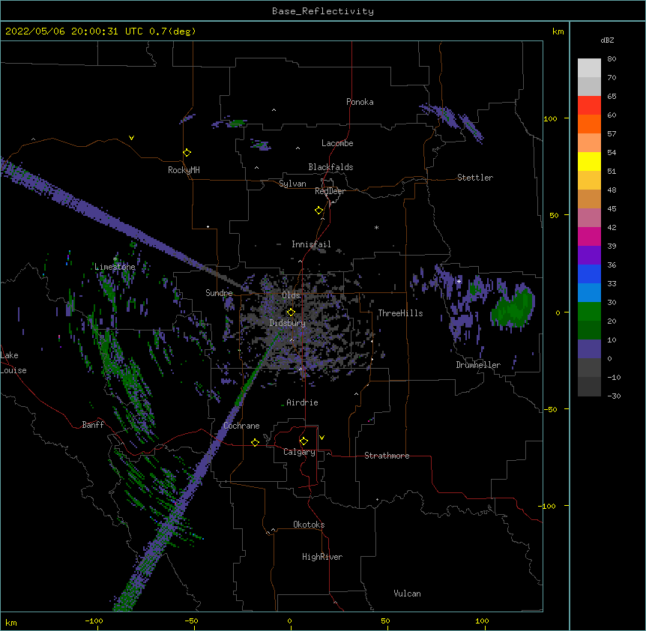Viewport: 646px width, 631px height.
Task: Click the white asterisk above the Limestone label
Action: pos(115,259)
